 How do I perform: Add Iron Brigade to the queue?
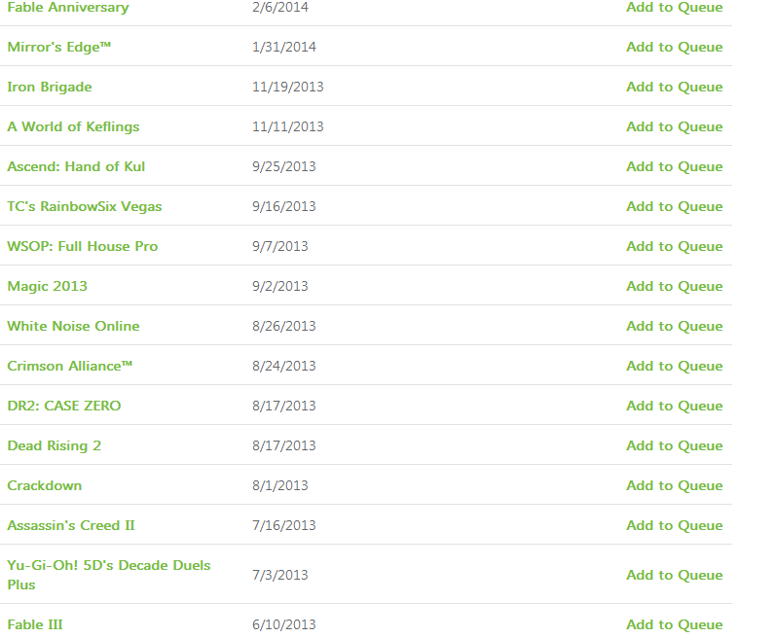(x=674, y=87)
